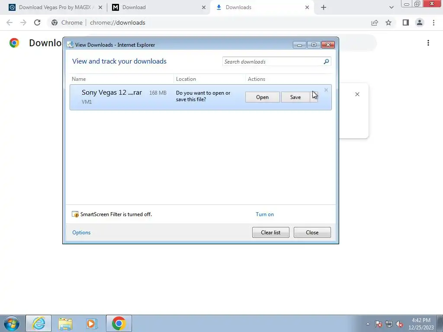Screen dimensions: 443x332
Task: Select the Sony Vegas 12 ....rar filename
Action: 112,93
